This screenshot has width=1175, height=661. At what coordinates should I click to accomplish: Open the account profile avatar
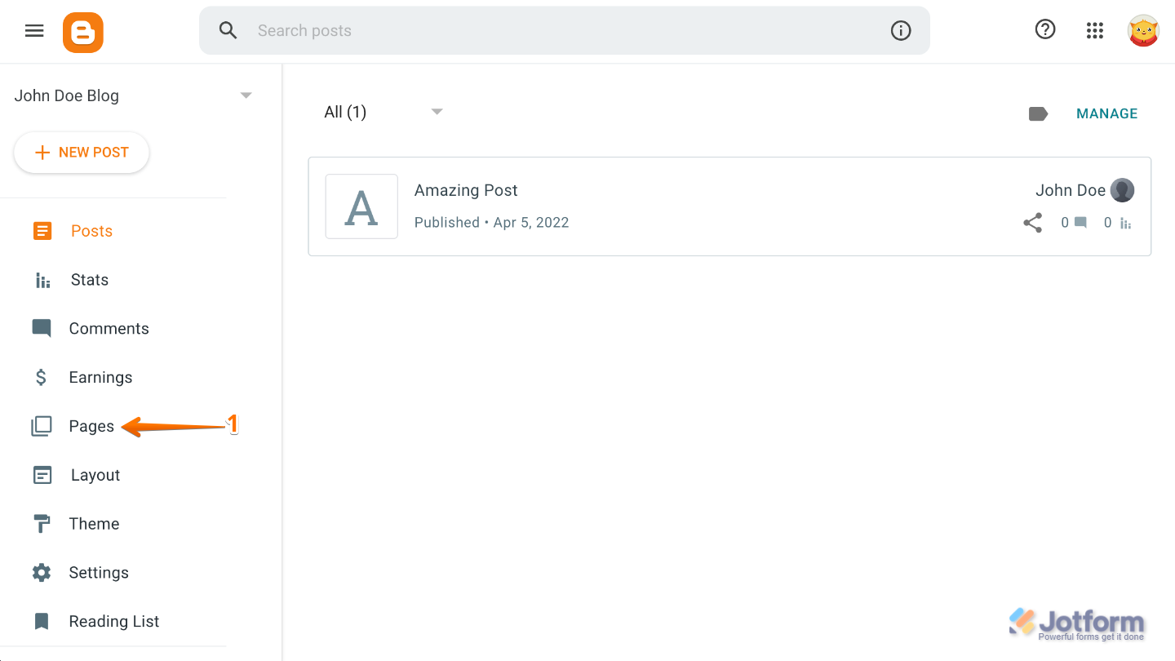pos(1143,31)
